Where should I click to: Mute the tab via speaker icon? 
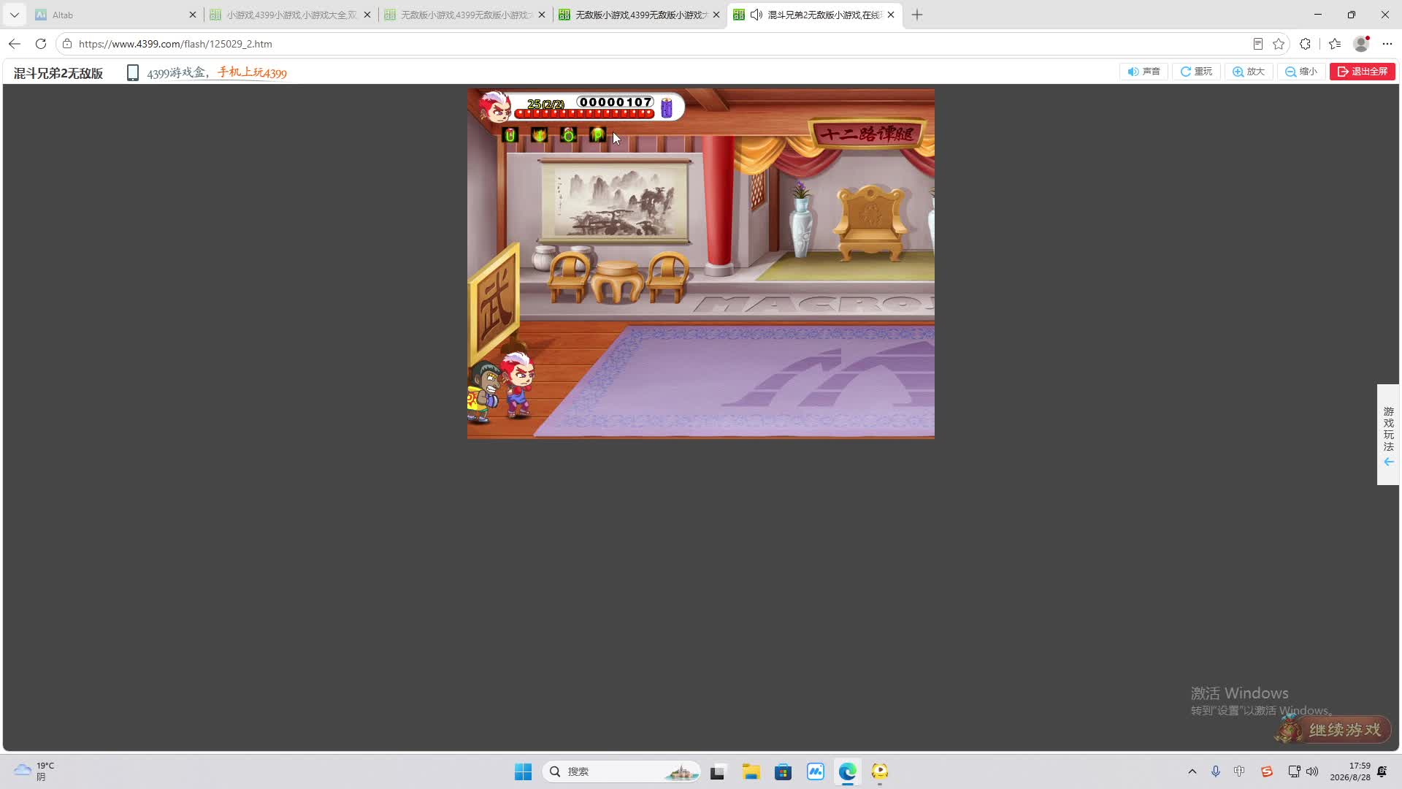[x=756, y=15]
